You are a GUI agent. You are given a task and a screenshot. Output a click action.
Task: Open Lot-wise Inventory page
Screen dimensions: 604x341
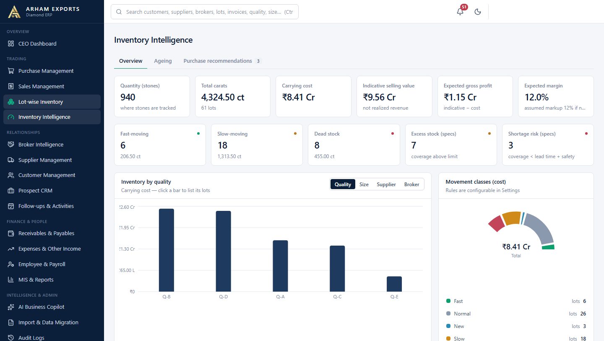click(52, 102)
